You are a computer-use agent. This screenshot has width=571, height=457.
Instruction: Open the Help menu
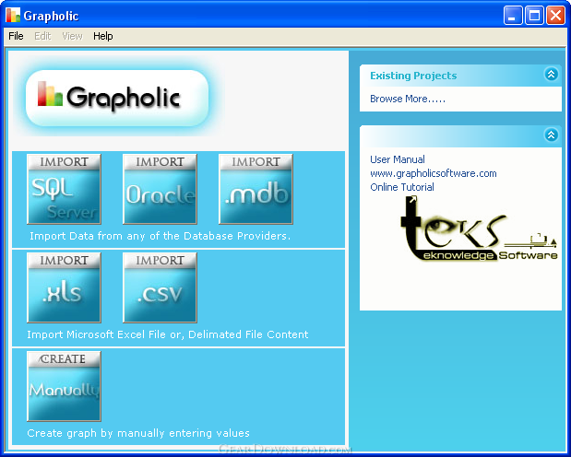click(x=103, y=36)
